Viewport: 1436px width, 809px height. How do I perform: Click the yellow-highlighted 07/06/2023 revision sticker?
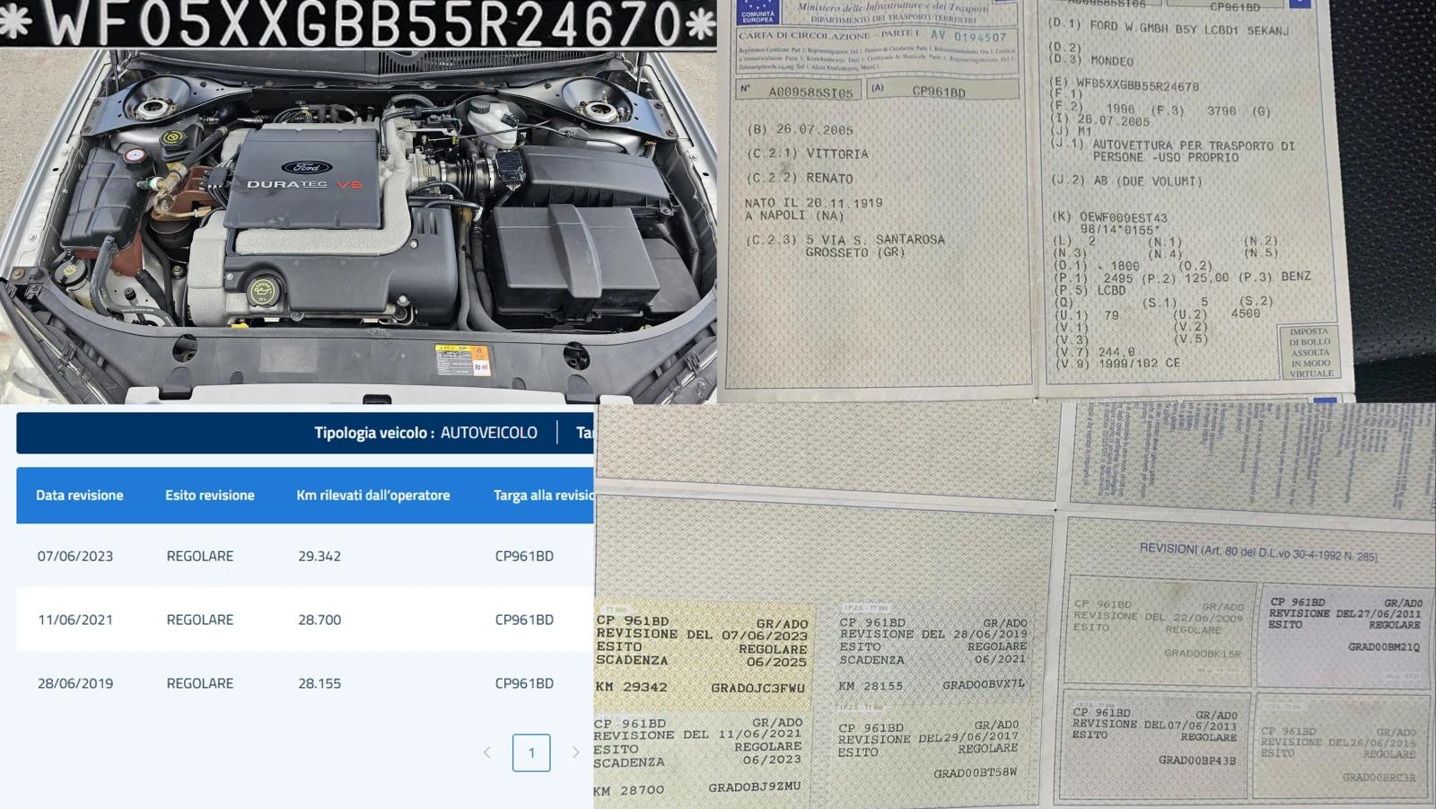(703, 655)
